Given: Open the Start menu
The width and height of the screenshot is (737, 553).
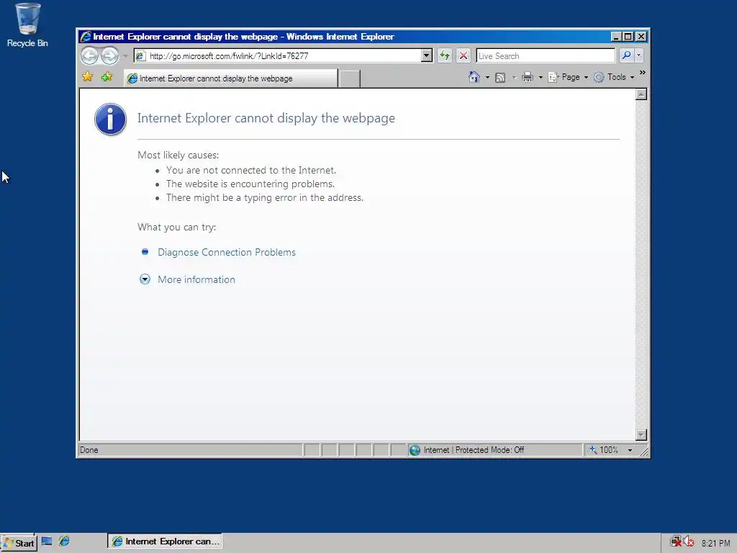Looking at the screenshot, I should coord(19,543).
